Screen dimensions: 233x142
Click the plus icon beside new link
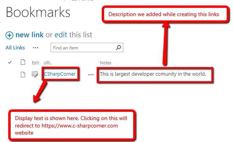pos(9,35)
